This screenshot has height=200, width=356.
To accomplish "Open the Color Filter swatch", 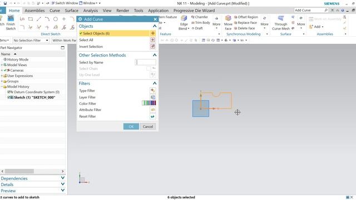I will coord(149,103).
